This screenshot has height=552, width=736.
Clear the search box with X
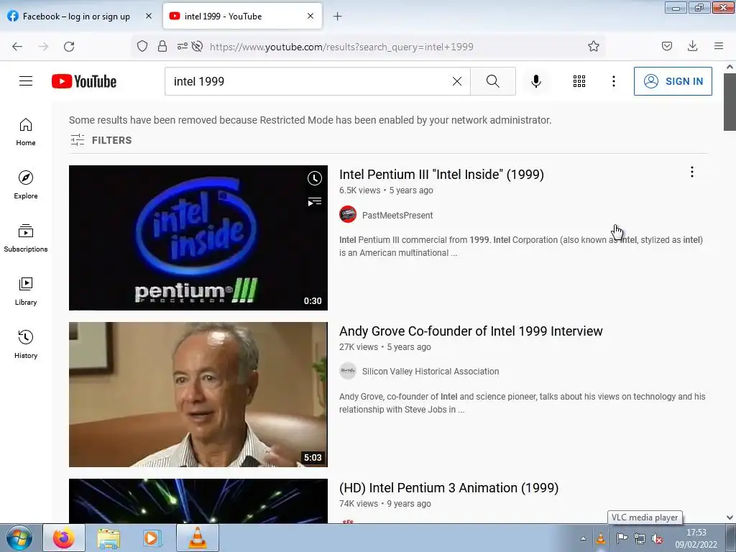[x=456, y=81]
